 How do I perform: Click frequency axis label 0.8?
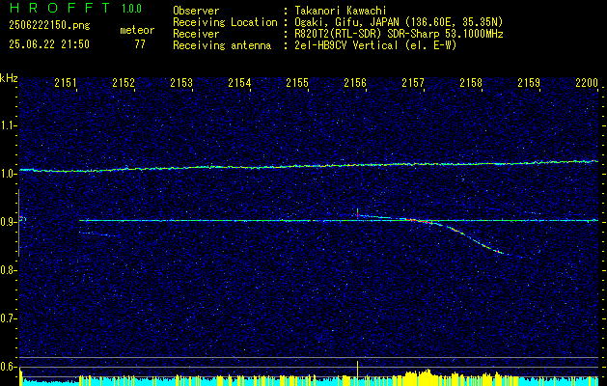coord(8,270)
